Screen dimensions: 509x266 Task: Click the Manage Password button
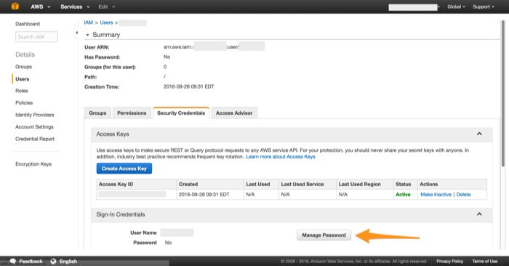click(324, 235)
